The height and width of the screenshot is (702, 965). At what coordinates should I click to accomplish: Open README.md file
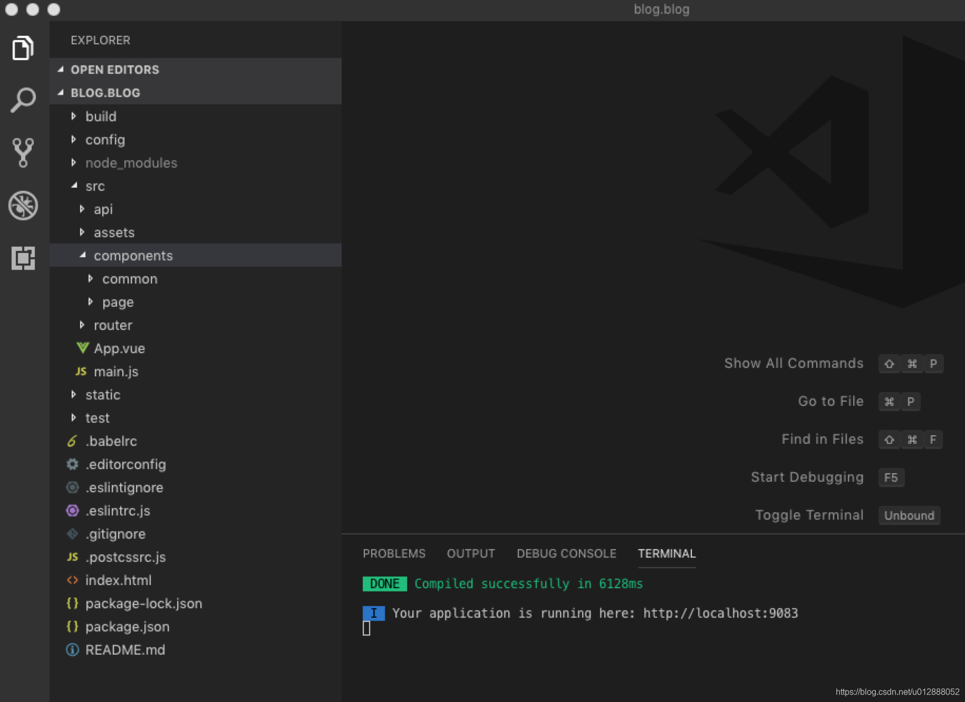click(196, 649)
